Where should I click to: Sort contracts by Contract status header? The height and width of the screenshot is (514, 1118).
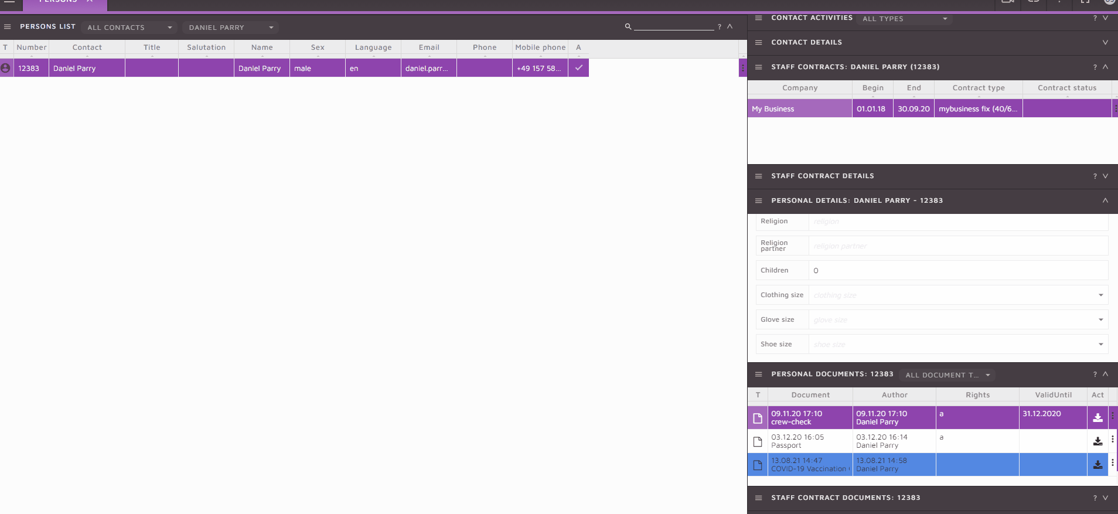1067,88
